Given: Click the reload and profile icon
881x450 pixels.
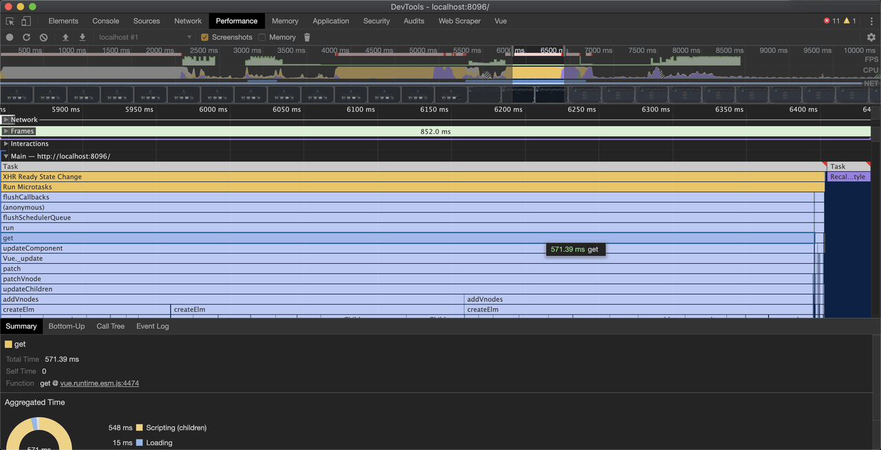Looking at the screenshot, I should [x=26, y=37].
